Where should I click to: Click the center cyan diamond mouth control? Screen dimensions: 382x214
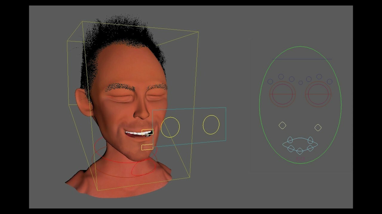click(300, 151)
